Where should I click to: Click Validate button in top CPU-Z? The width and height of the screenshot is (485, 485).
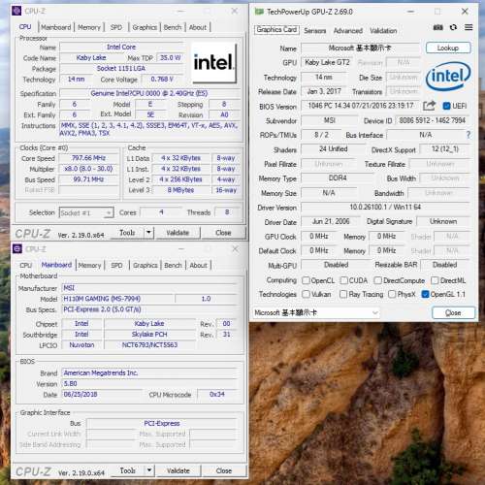178,233
